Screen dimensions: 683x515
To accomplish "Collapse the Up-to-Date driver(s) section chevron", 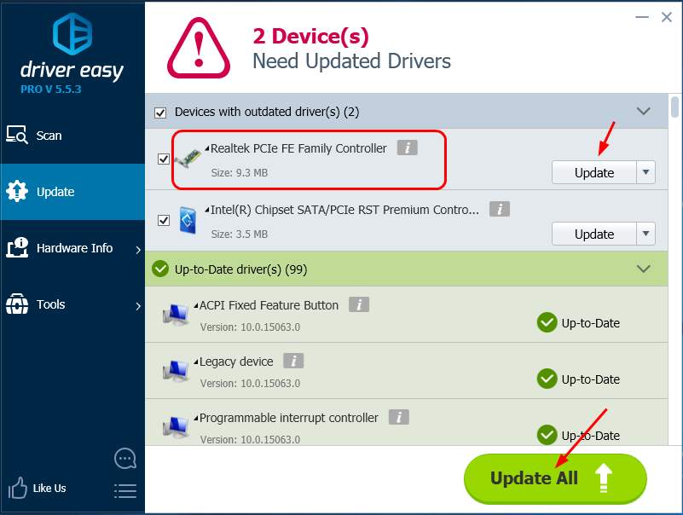I will click(644, 269).
